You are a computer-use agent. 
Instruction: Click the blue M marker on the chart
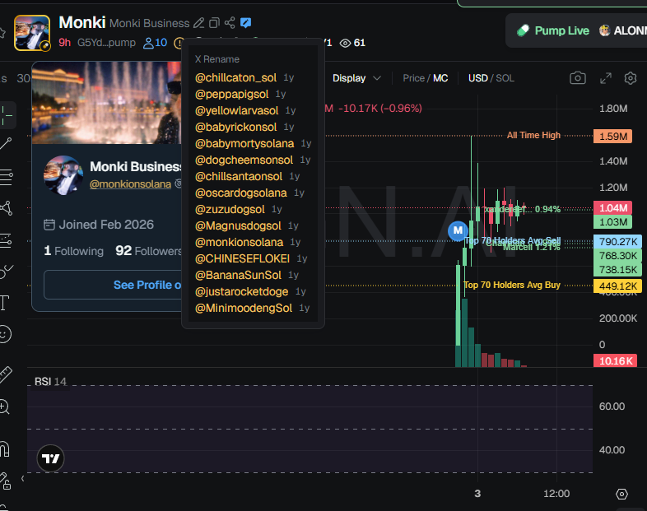pos(458,230)
